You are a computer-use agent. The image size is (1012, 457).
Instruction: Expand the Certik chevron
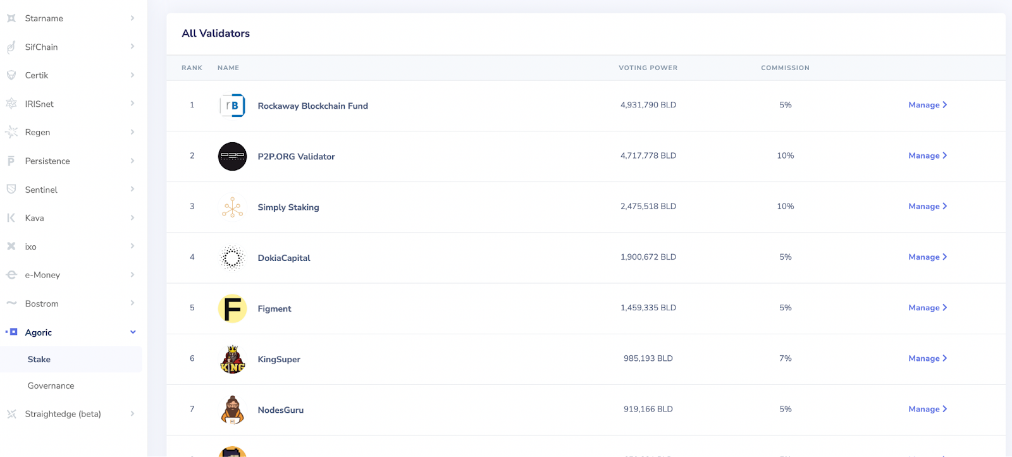point(132,75)
